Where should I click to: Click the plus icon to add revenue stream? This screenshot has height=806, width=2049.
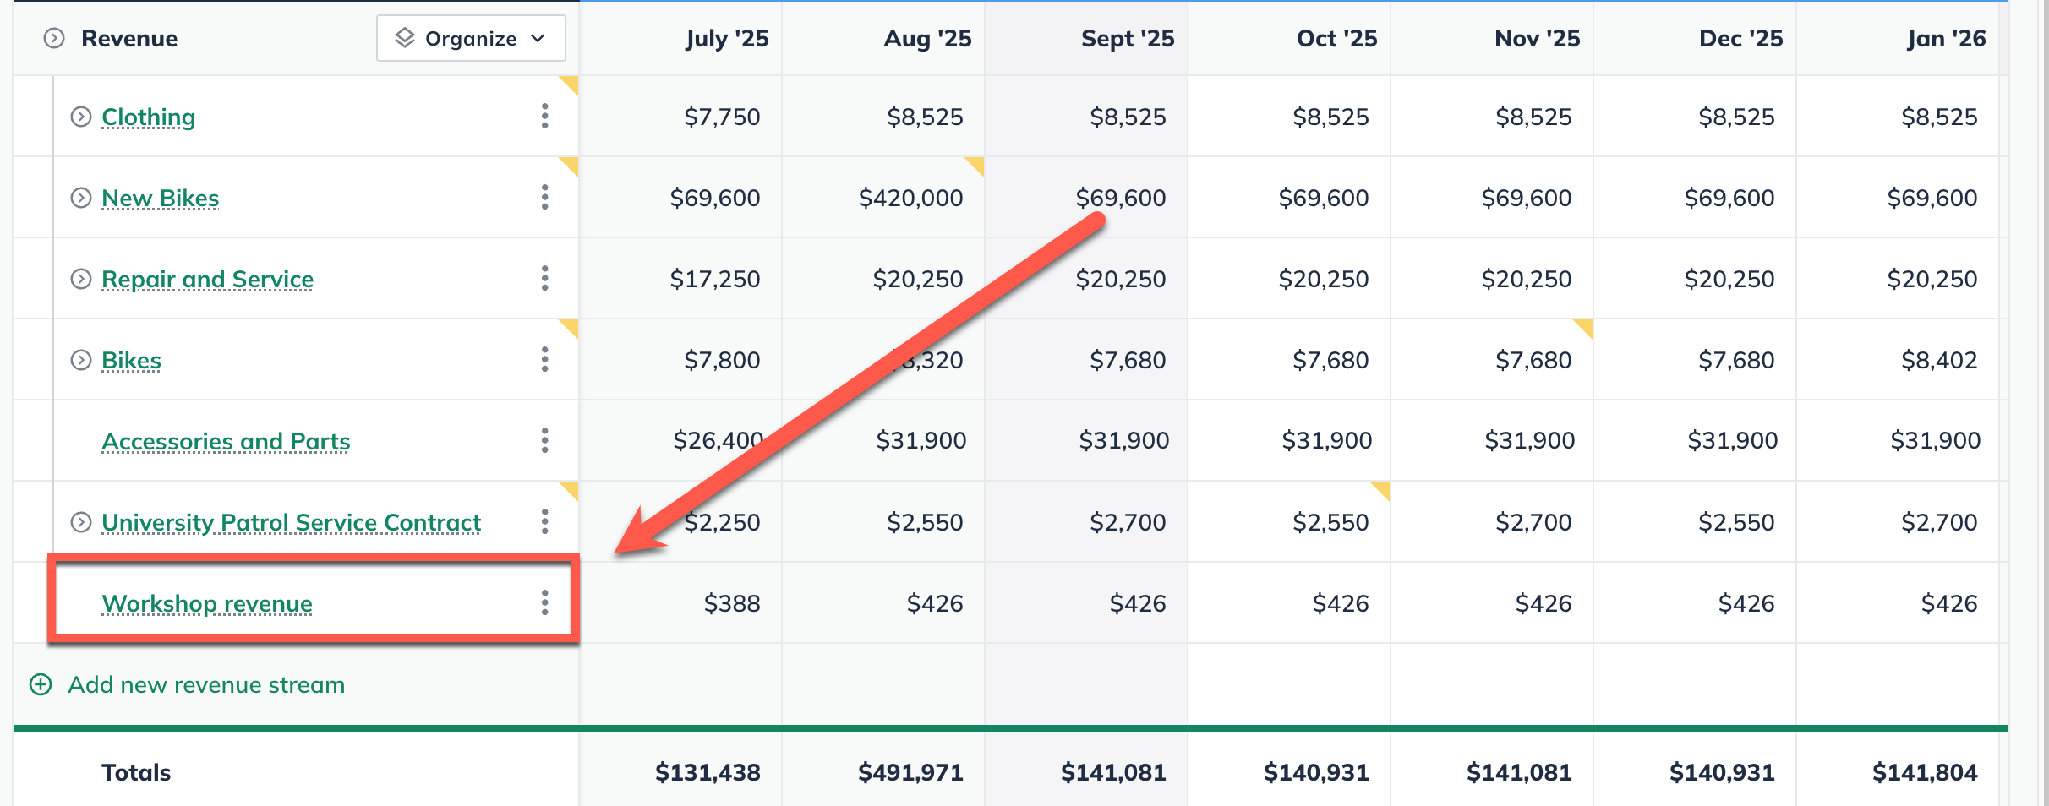pyautogui.click(x=41, y=684)
